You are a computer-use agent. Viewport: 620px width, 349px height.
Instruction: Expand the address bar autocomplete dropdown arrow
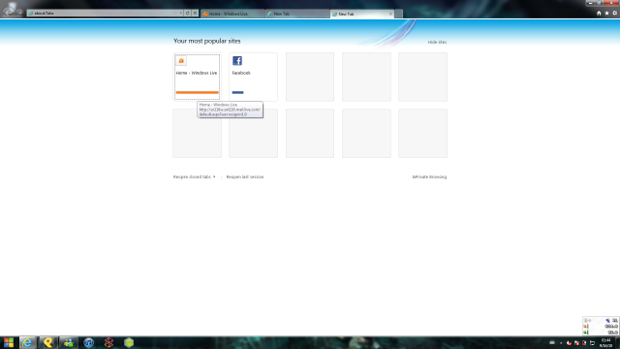[181, 13]
